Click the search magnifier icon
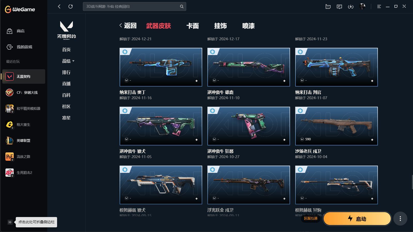The width and height of the screenshot is (413, 232). click(182, 6)
